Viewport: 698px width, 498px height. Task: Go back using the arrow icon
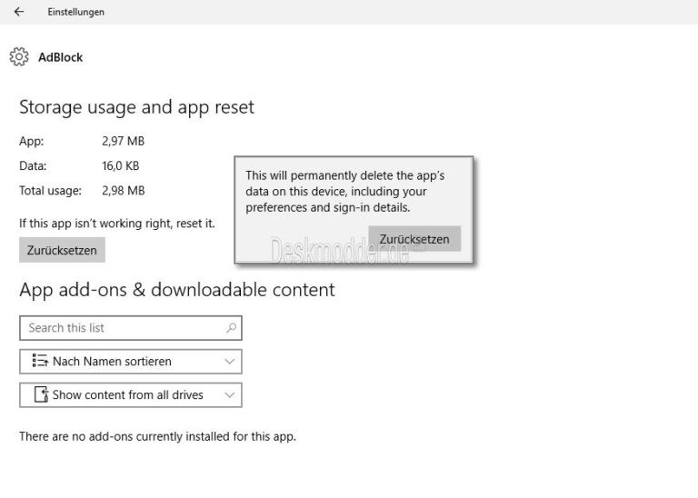[x=19, y=12]
